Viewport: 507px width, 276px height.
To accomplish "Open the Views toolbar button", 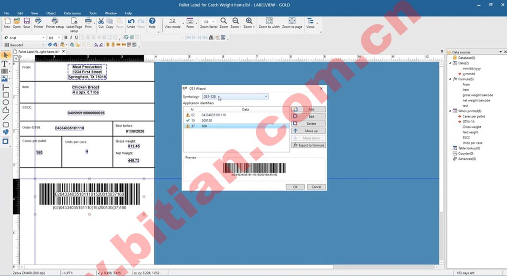I will [x=310, y=23].
